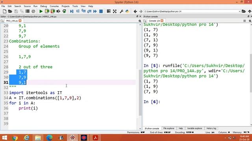
Task: Go forward with the right arrow
Action: tap(141, 11)
